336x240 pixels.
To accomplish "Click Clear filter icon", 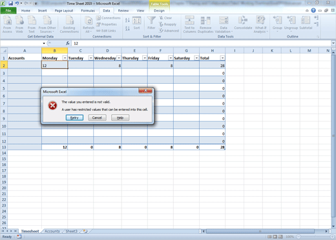I will click(x=165, y=18).
